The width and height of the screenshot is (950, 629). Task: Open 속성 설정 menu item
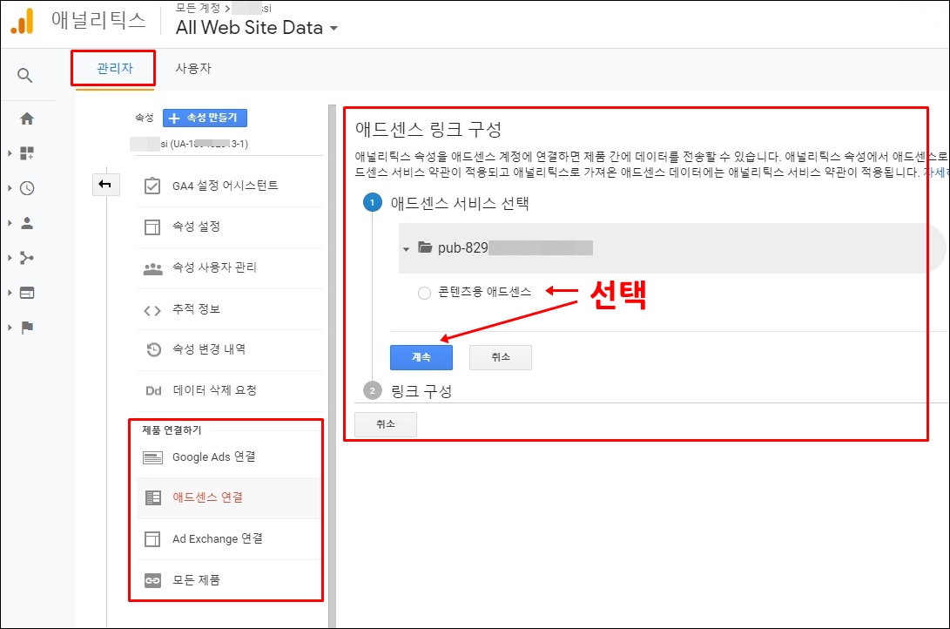tap(229, 227)
